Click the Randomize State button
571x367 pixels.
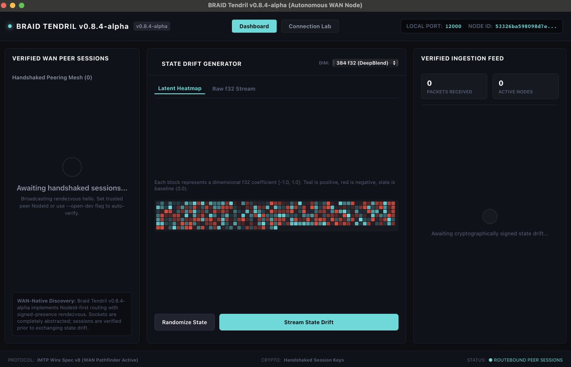(184, 322)
